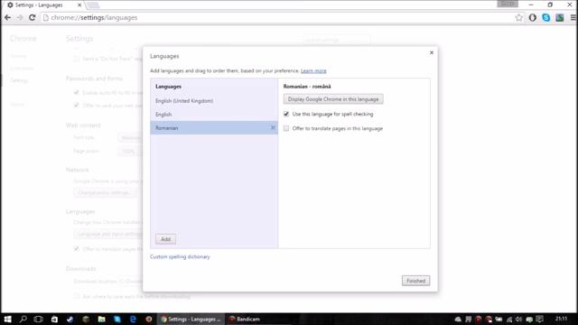Select English in the languages list
578x325 pixels.
(x=214, y=115)
